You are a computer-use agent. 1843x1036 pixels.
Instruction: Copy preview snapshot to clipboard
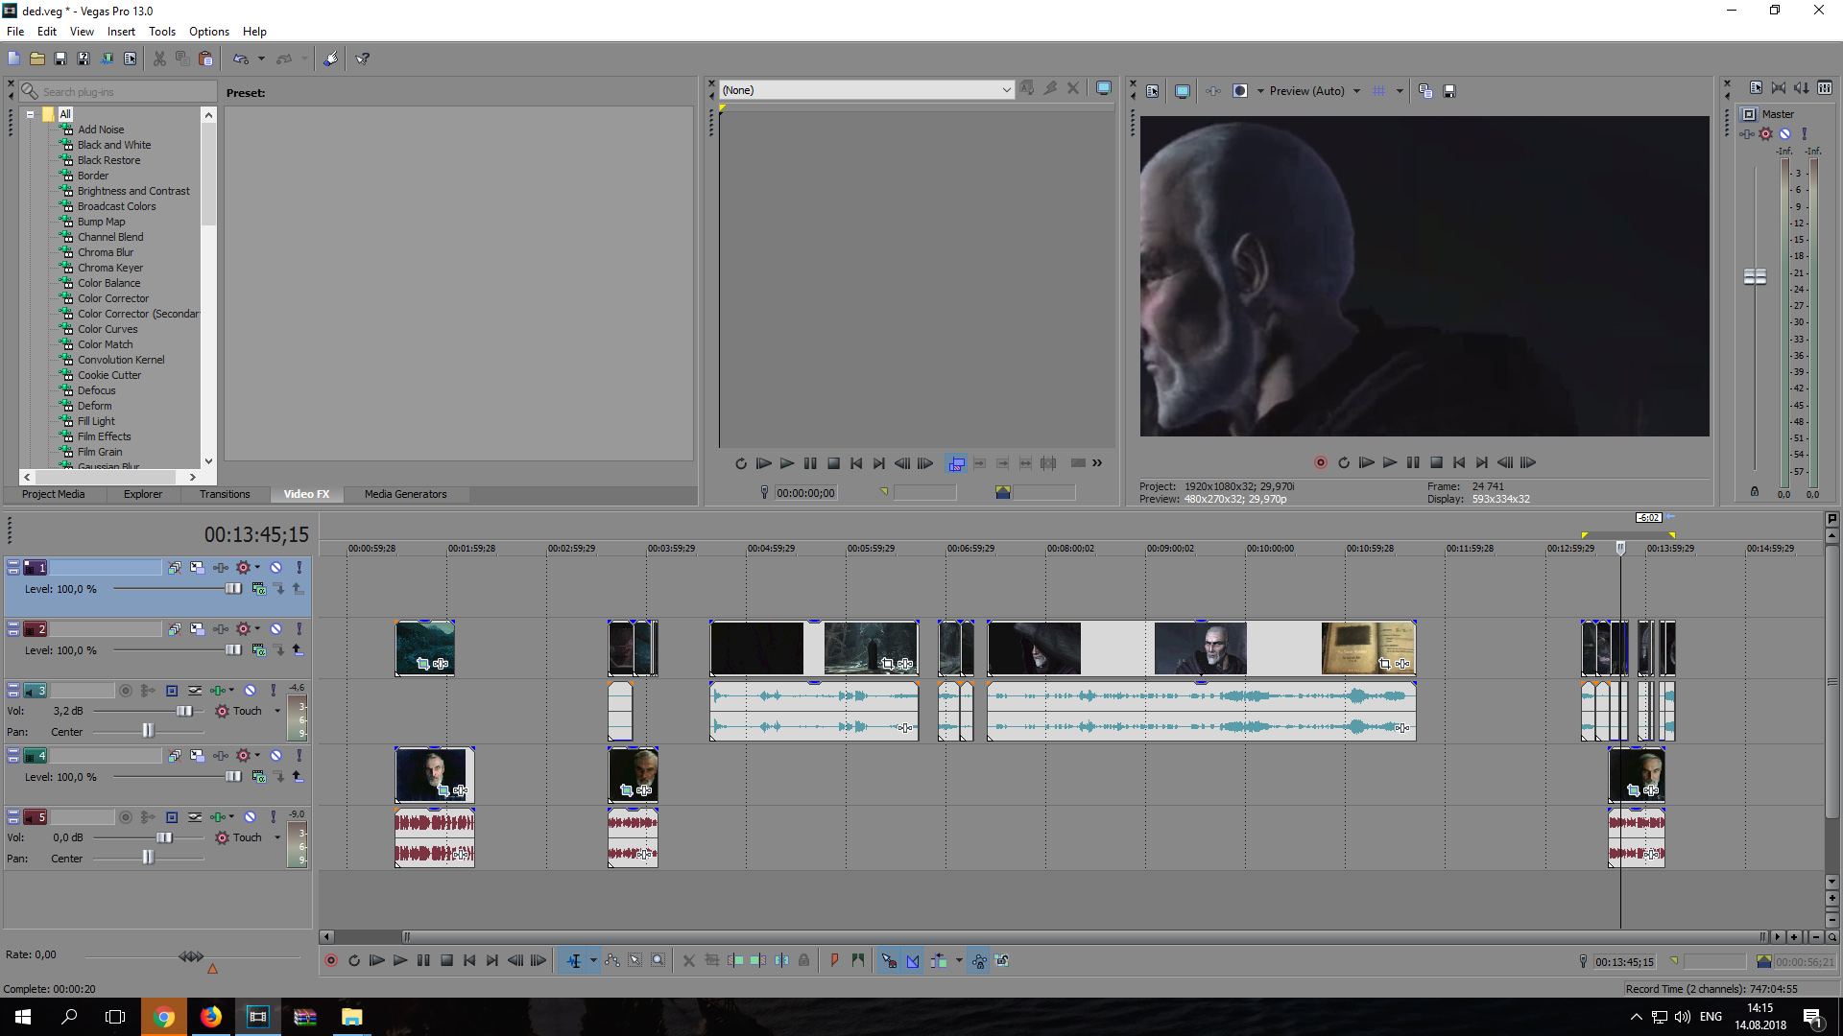(x=1425, y=91)
